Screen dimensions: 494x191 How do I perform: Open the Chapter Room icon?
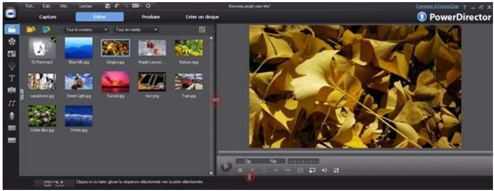coord(12,128)
